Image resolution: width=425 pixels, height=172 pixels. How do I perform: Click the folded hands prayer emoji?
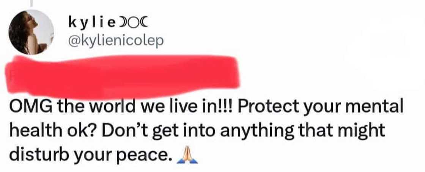click(187, 156)
